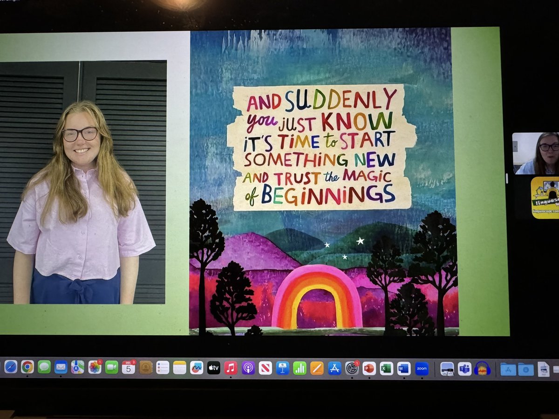Viewport: 559px width, 419px height.
Task: Open Podcasts from the Dock
Action: click(x=248, y=368)
